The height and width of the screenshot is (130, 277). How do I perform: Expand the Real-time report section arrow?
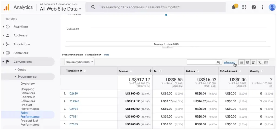click(x=3, y=27)
